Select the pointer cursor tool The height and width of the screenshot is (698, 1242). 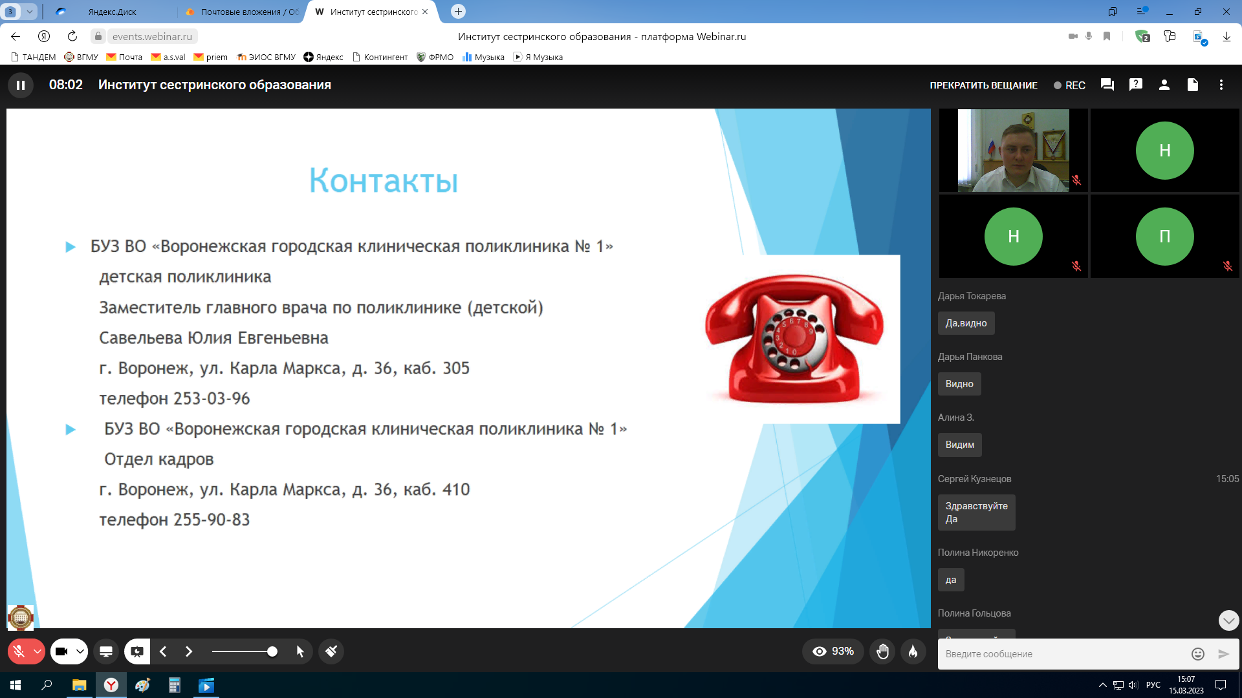[x=300, y=651]
